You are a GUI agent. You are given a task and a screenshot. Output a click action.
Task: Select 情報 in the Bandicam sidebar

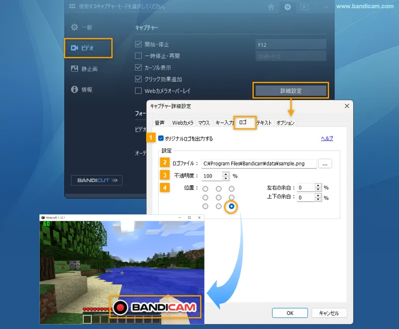(x=81, y=90)
